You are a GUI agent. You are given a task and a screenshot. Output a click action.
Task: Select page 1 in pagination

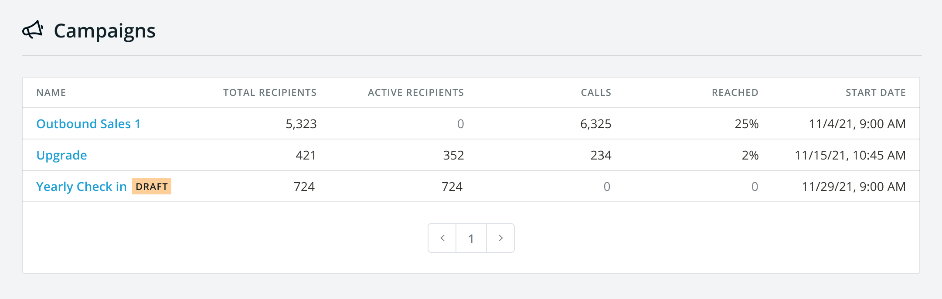pos(471,238)
